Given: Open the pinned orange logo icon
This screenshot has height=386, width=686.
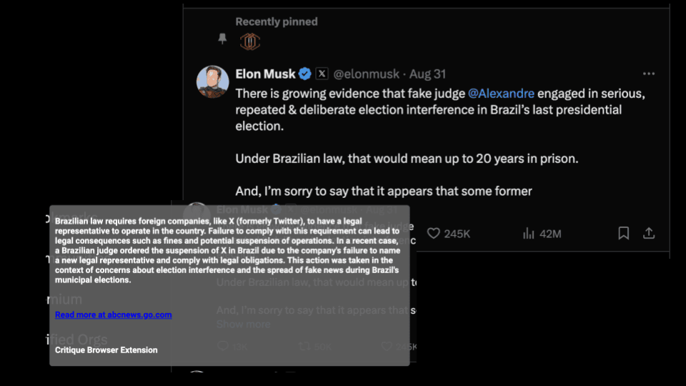Looking at the screenshot, I should 249,41.
